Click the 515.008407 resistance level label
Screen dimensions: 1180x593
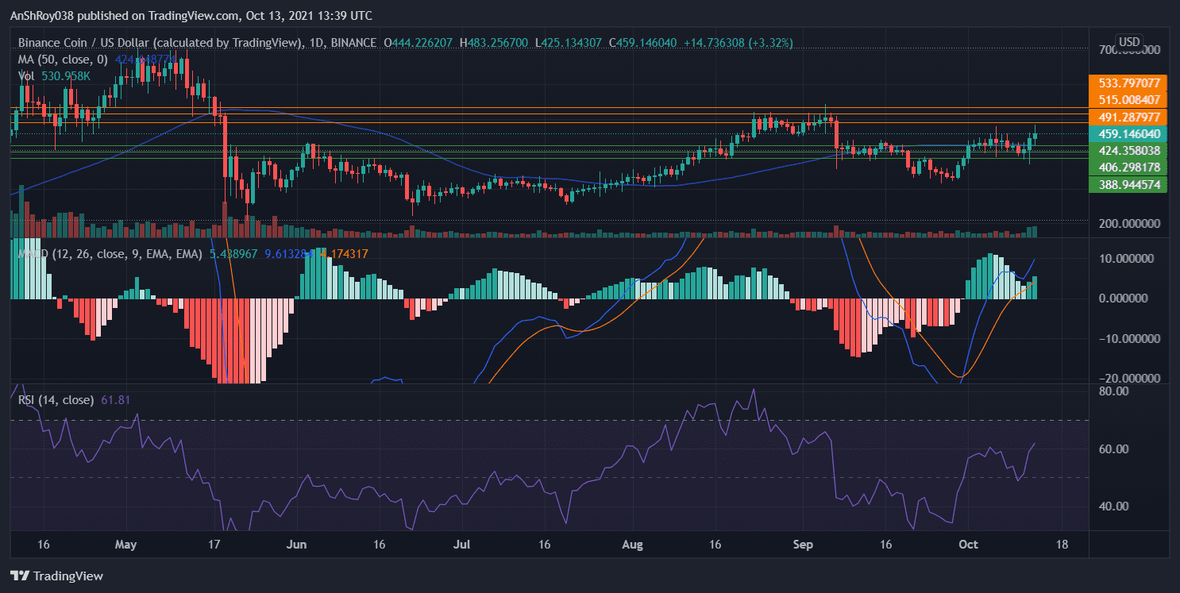click(x=1127, y=99)
